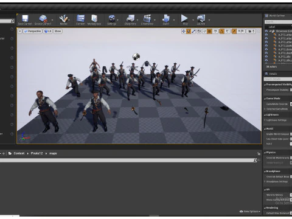Image resolution: width=292 pixels, height=219 pixels.
Task: Expand Selected GameMode settings
Action: [265, 109]
